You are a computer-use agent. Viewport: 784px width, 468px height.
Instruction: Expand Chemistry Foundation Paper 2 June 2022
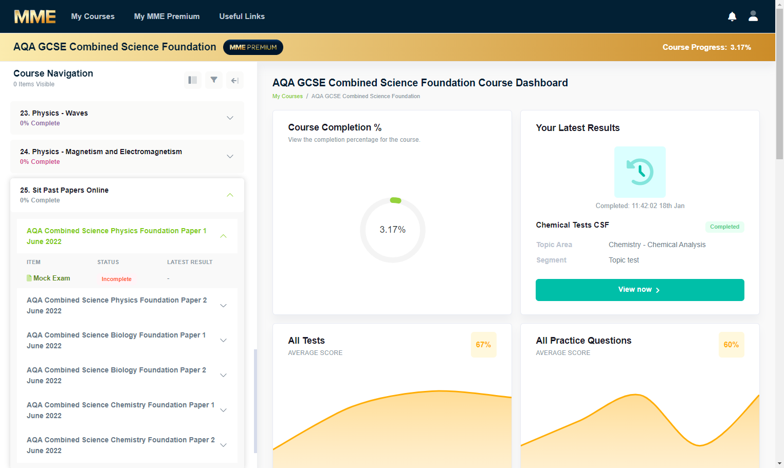(127, 445)
